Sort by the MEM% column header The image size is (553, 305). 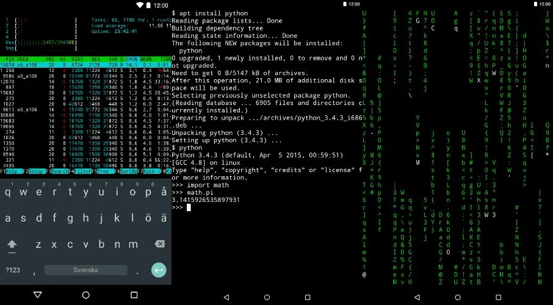pyautogui.click(x=146, y=59)
